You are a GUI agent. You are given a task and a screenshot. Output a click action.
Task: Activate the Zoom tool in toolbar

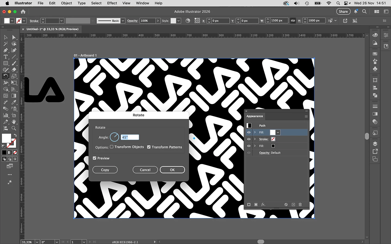pos(14,128)
